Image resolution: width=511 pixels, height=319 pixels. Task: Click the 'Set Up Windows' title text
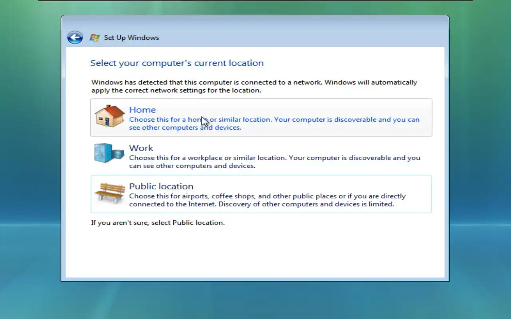tap(131, 37)
